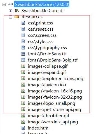Click the image icon of images\logo_small.png
The width and height of the screenshot is (101, 134).
[x=23, y=103]
